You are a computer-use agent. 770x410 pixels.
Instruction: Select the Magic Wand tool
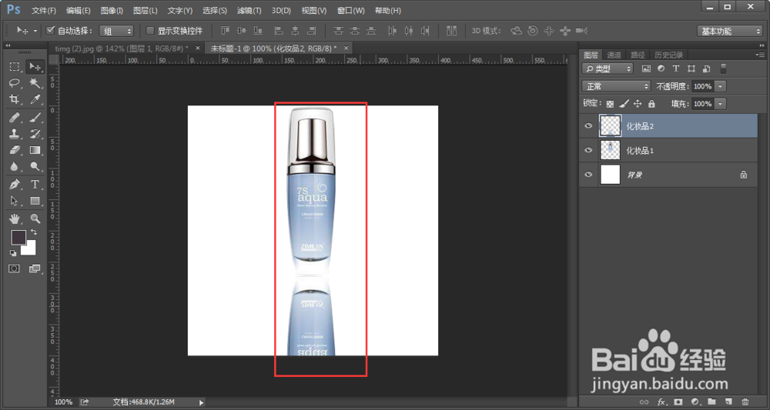point(35,83)
